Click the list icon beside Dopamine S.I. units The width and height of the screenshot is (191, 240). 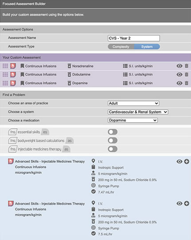(125, 83)
